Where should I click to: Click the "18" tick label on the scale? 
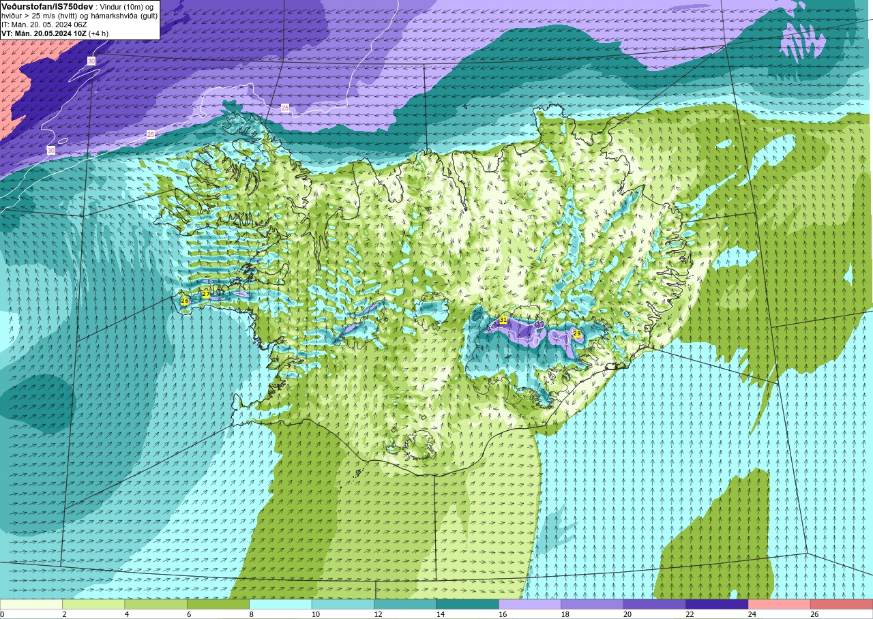coord(565,614)
